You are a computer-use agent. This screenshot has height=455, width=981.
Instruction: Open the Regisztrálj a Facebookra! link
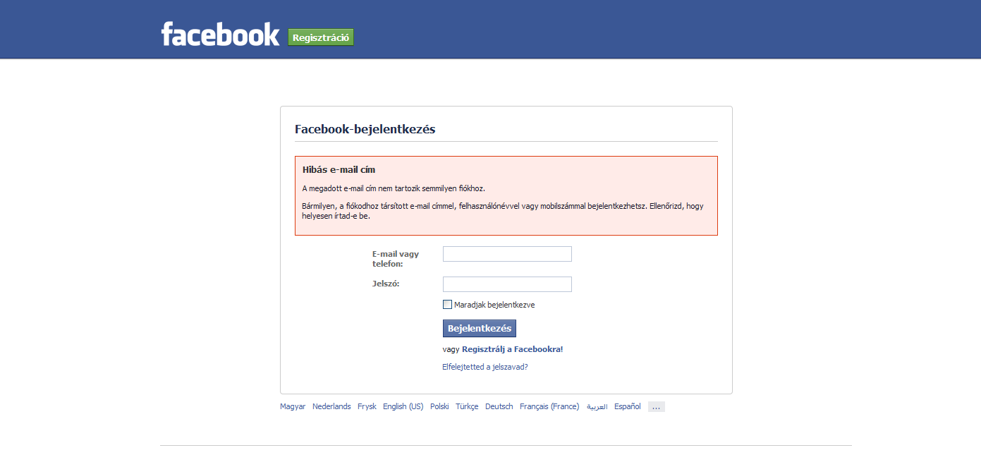tap(512, 349)
